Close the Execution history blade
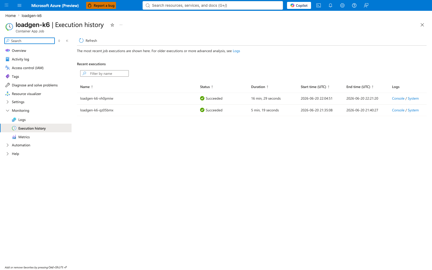This screenshot has height=270, width=432. [422, 25]
